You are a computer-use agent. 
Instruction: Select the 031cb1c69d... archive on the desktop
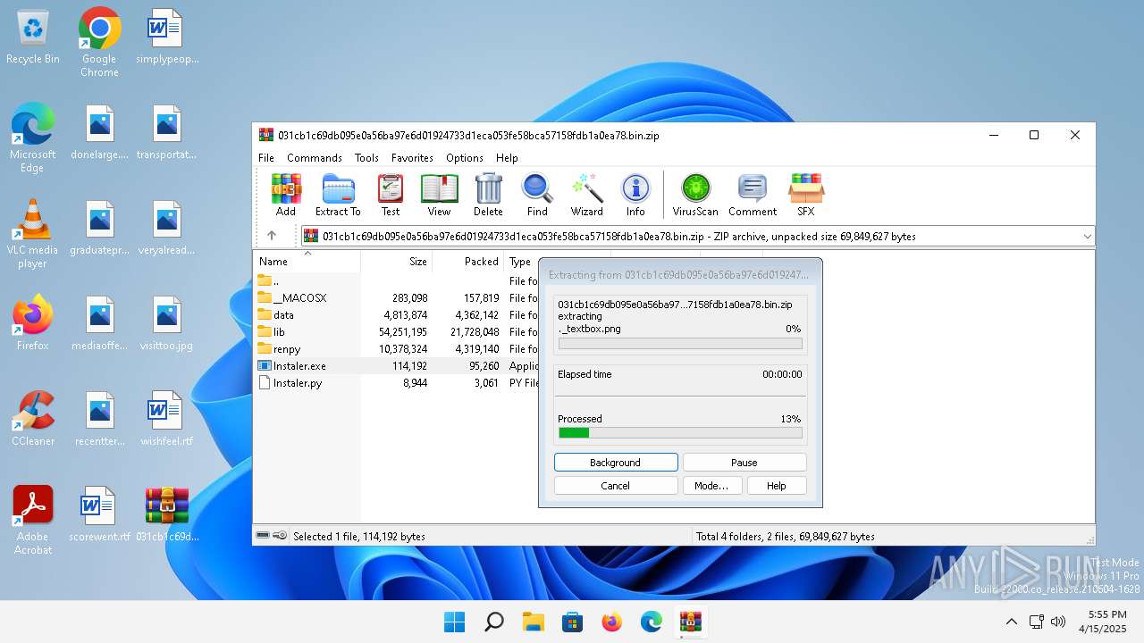pos(167,514)
